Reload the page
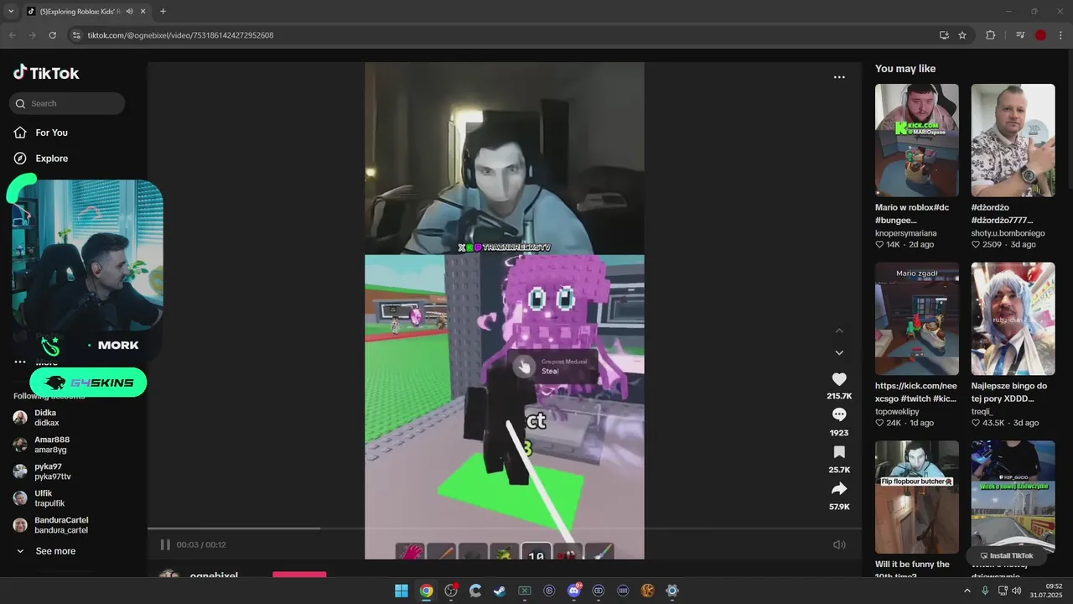1073x604 pixels. tap(53, 35)
